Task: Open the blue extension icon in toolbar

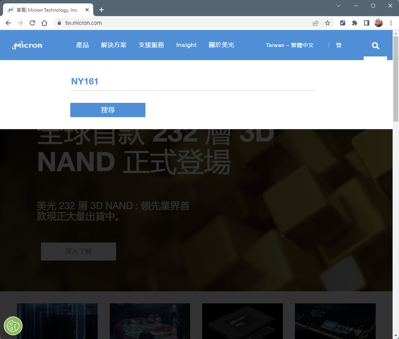Action: tap(343, 23)
